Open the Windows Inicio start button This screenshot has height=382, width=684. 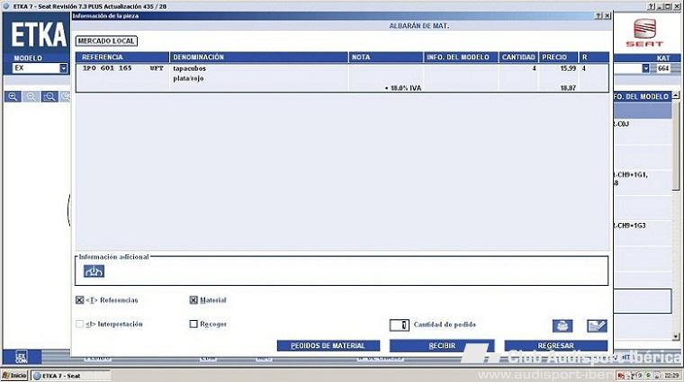pos(14,376)
